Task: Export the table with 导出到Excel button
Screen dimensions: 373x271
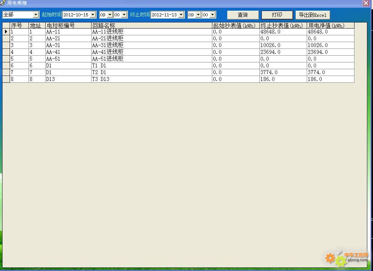Action: 312,15
